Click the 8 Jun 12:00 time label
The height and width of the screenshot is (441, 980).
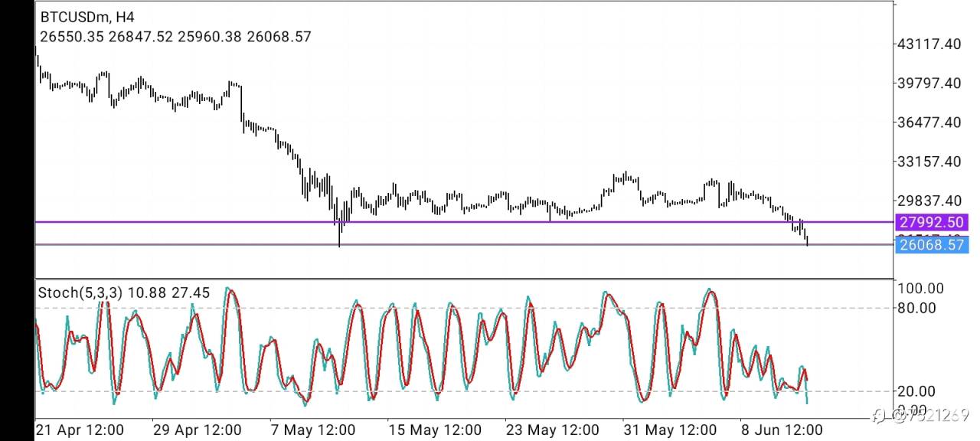coord(782,430)
